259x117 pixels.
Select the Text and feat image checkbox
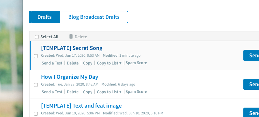tap(36, 113)
